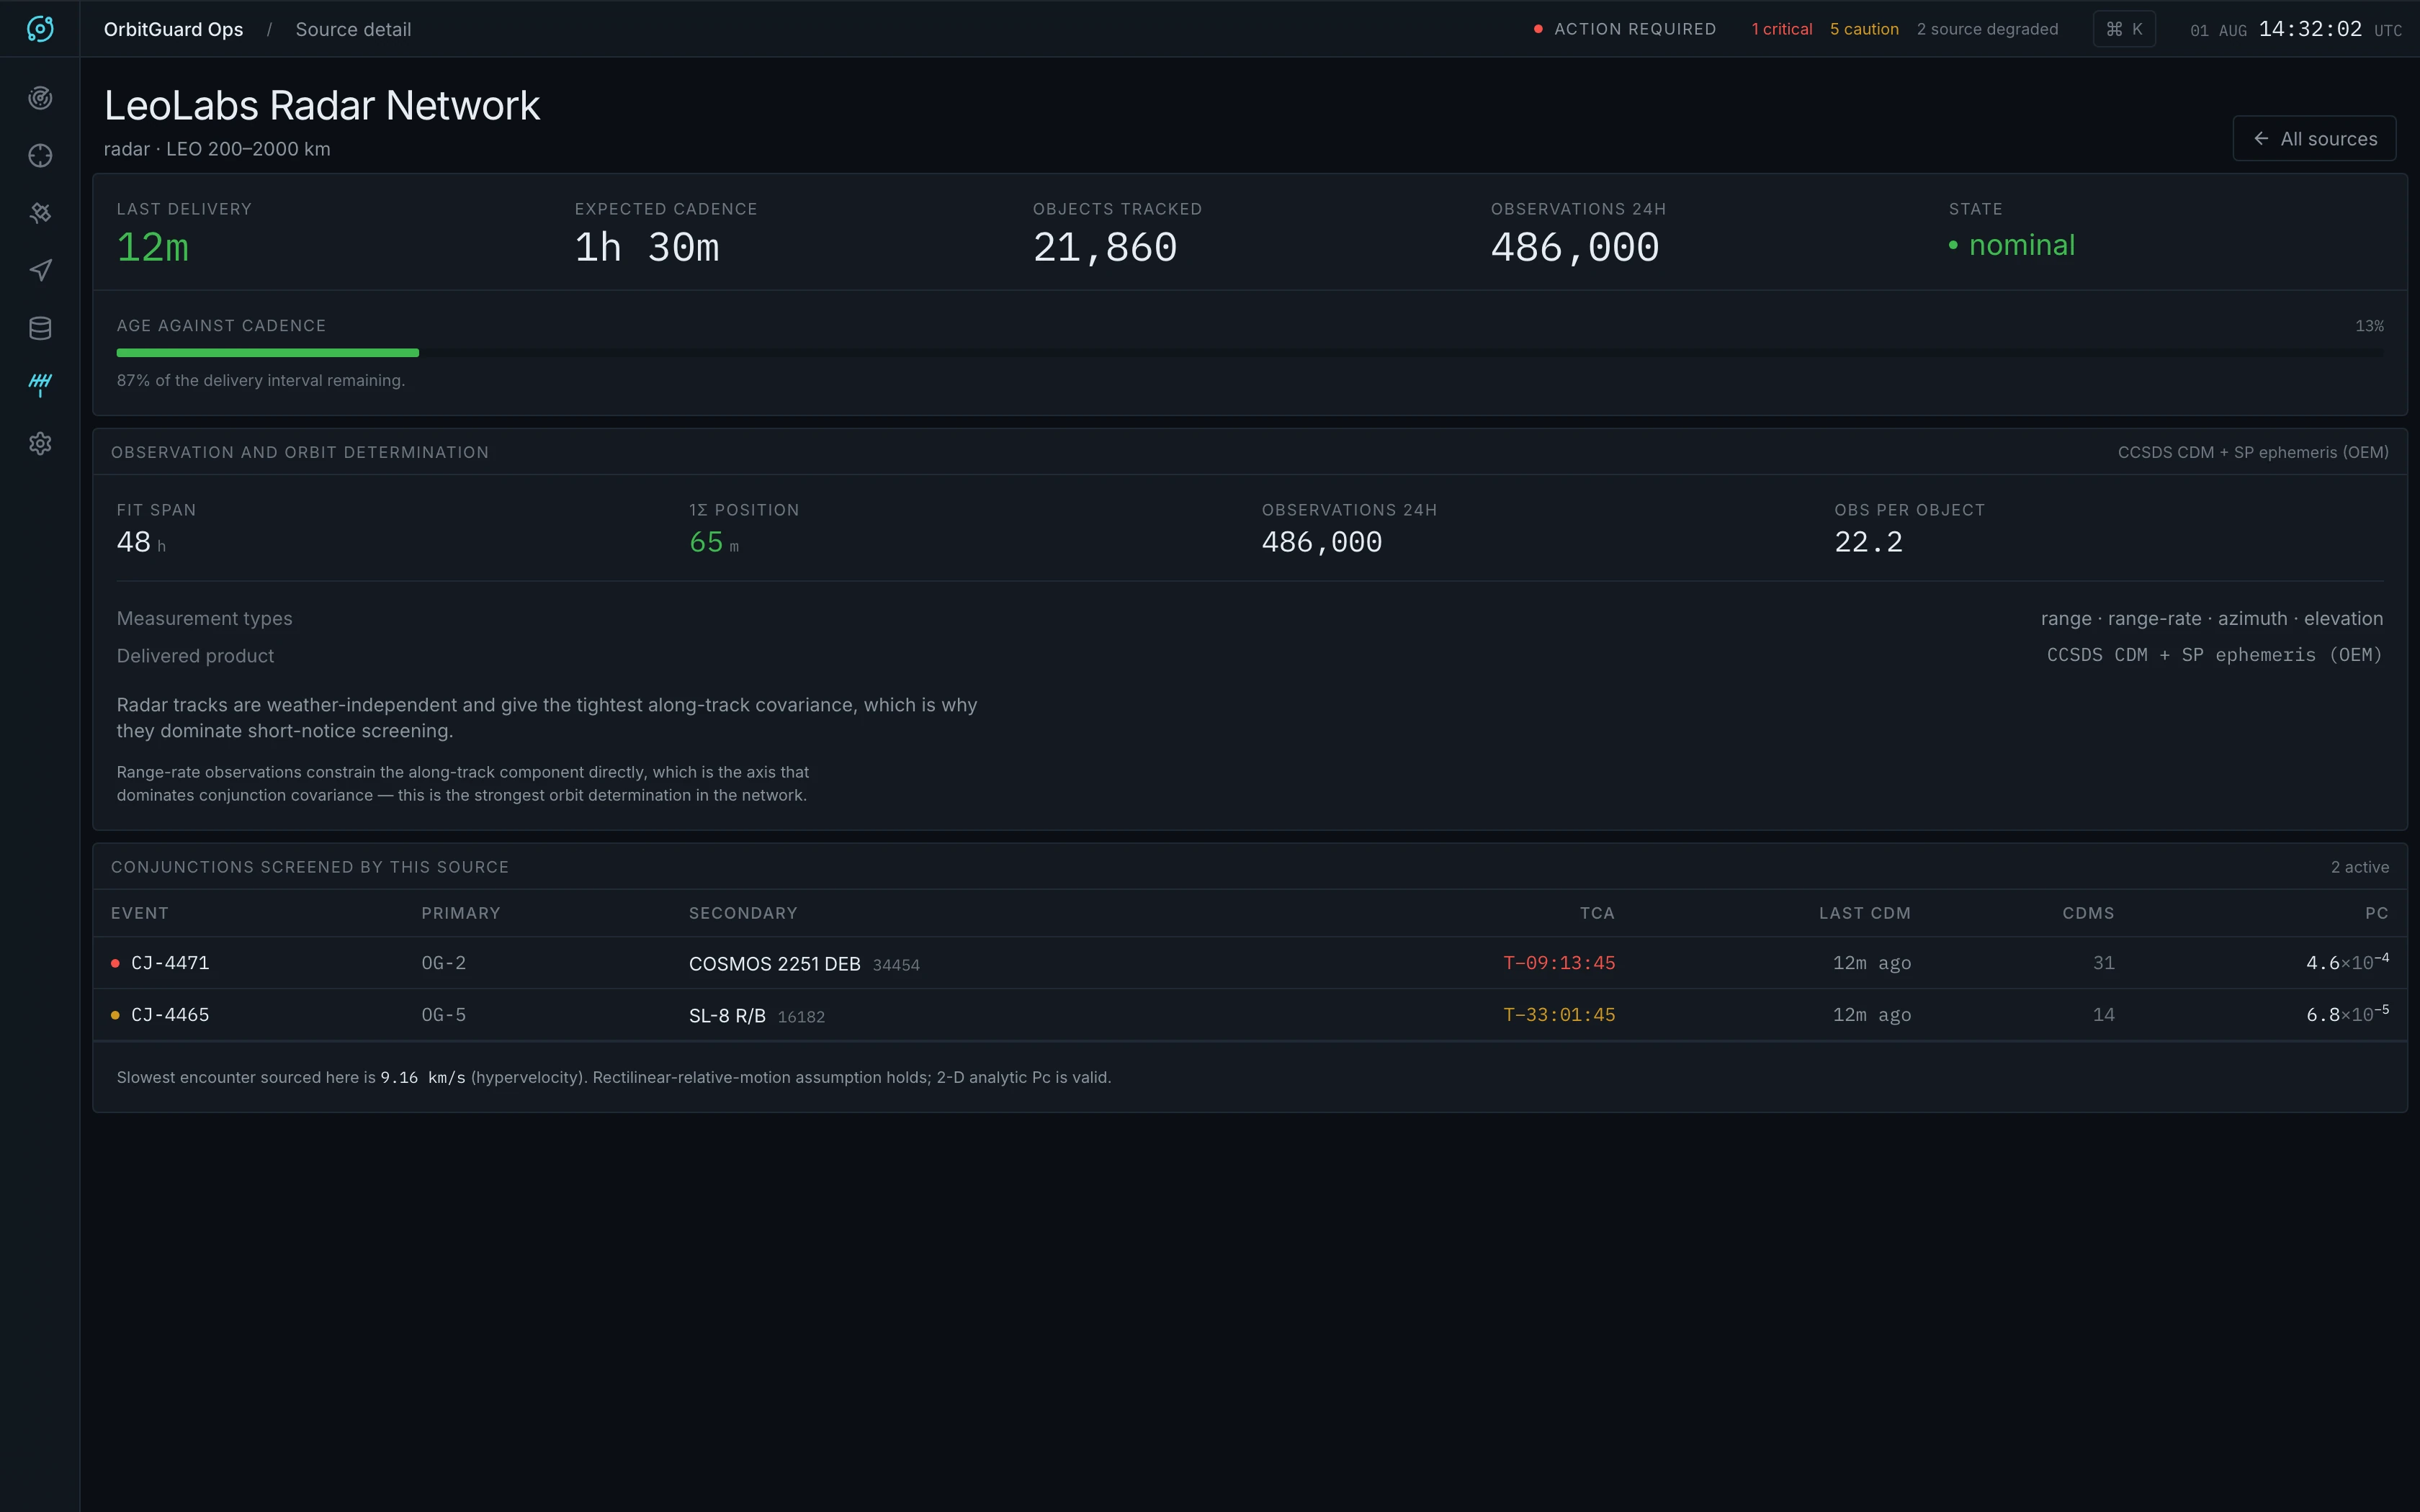The height and width of the screenshot is (1512, 2420).
Task: Click the EVENT column header
Action: (x=140, y=913)
